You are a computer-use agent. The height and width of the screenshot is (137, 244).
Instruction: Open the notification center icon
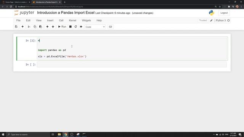[240, 134]
